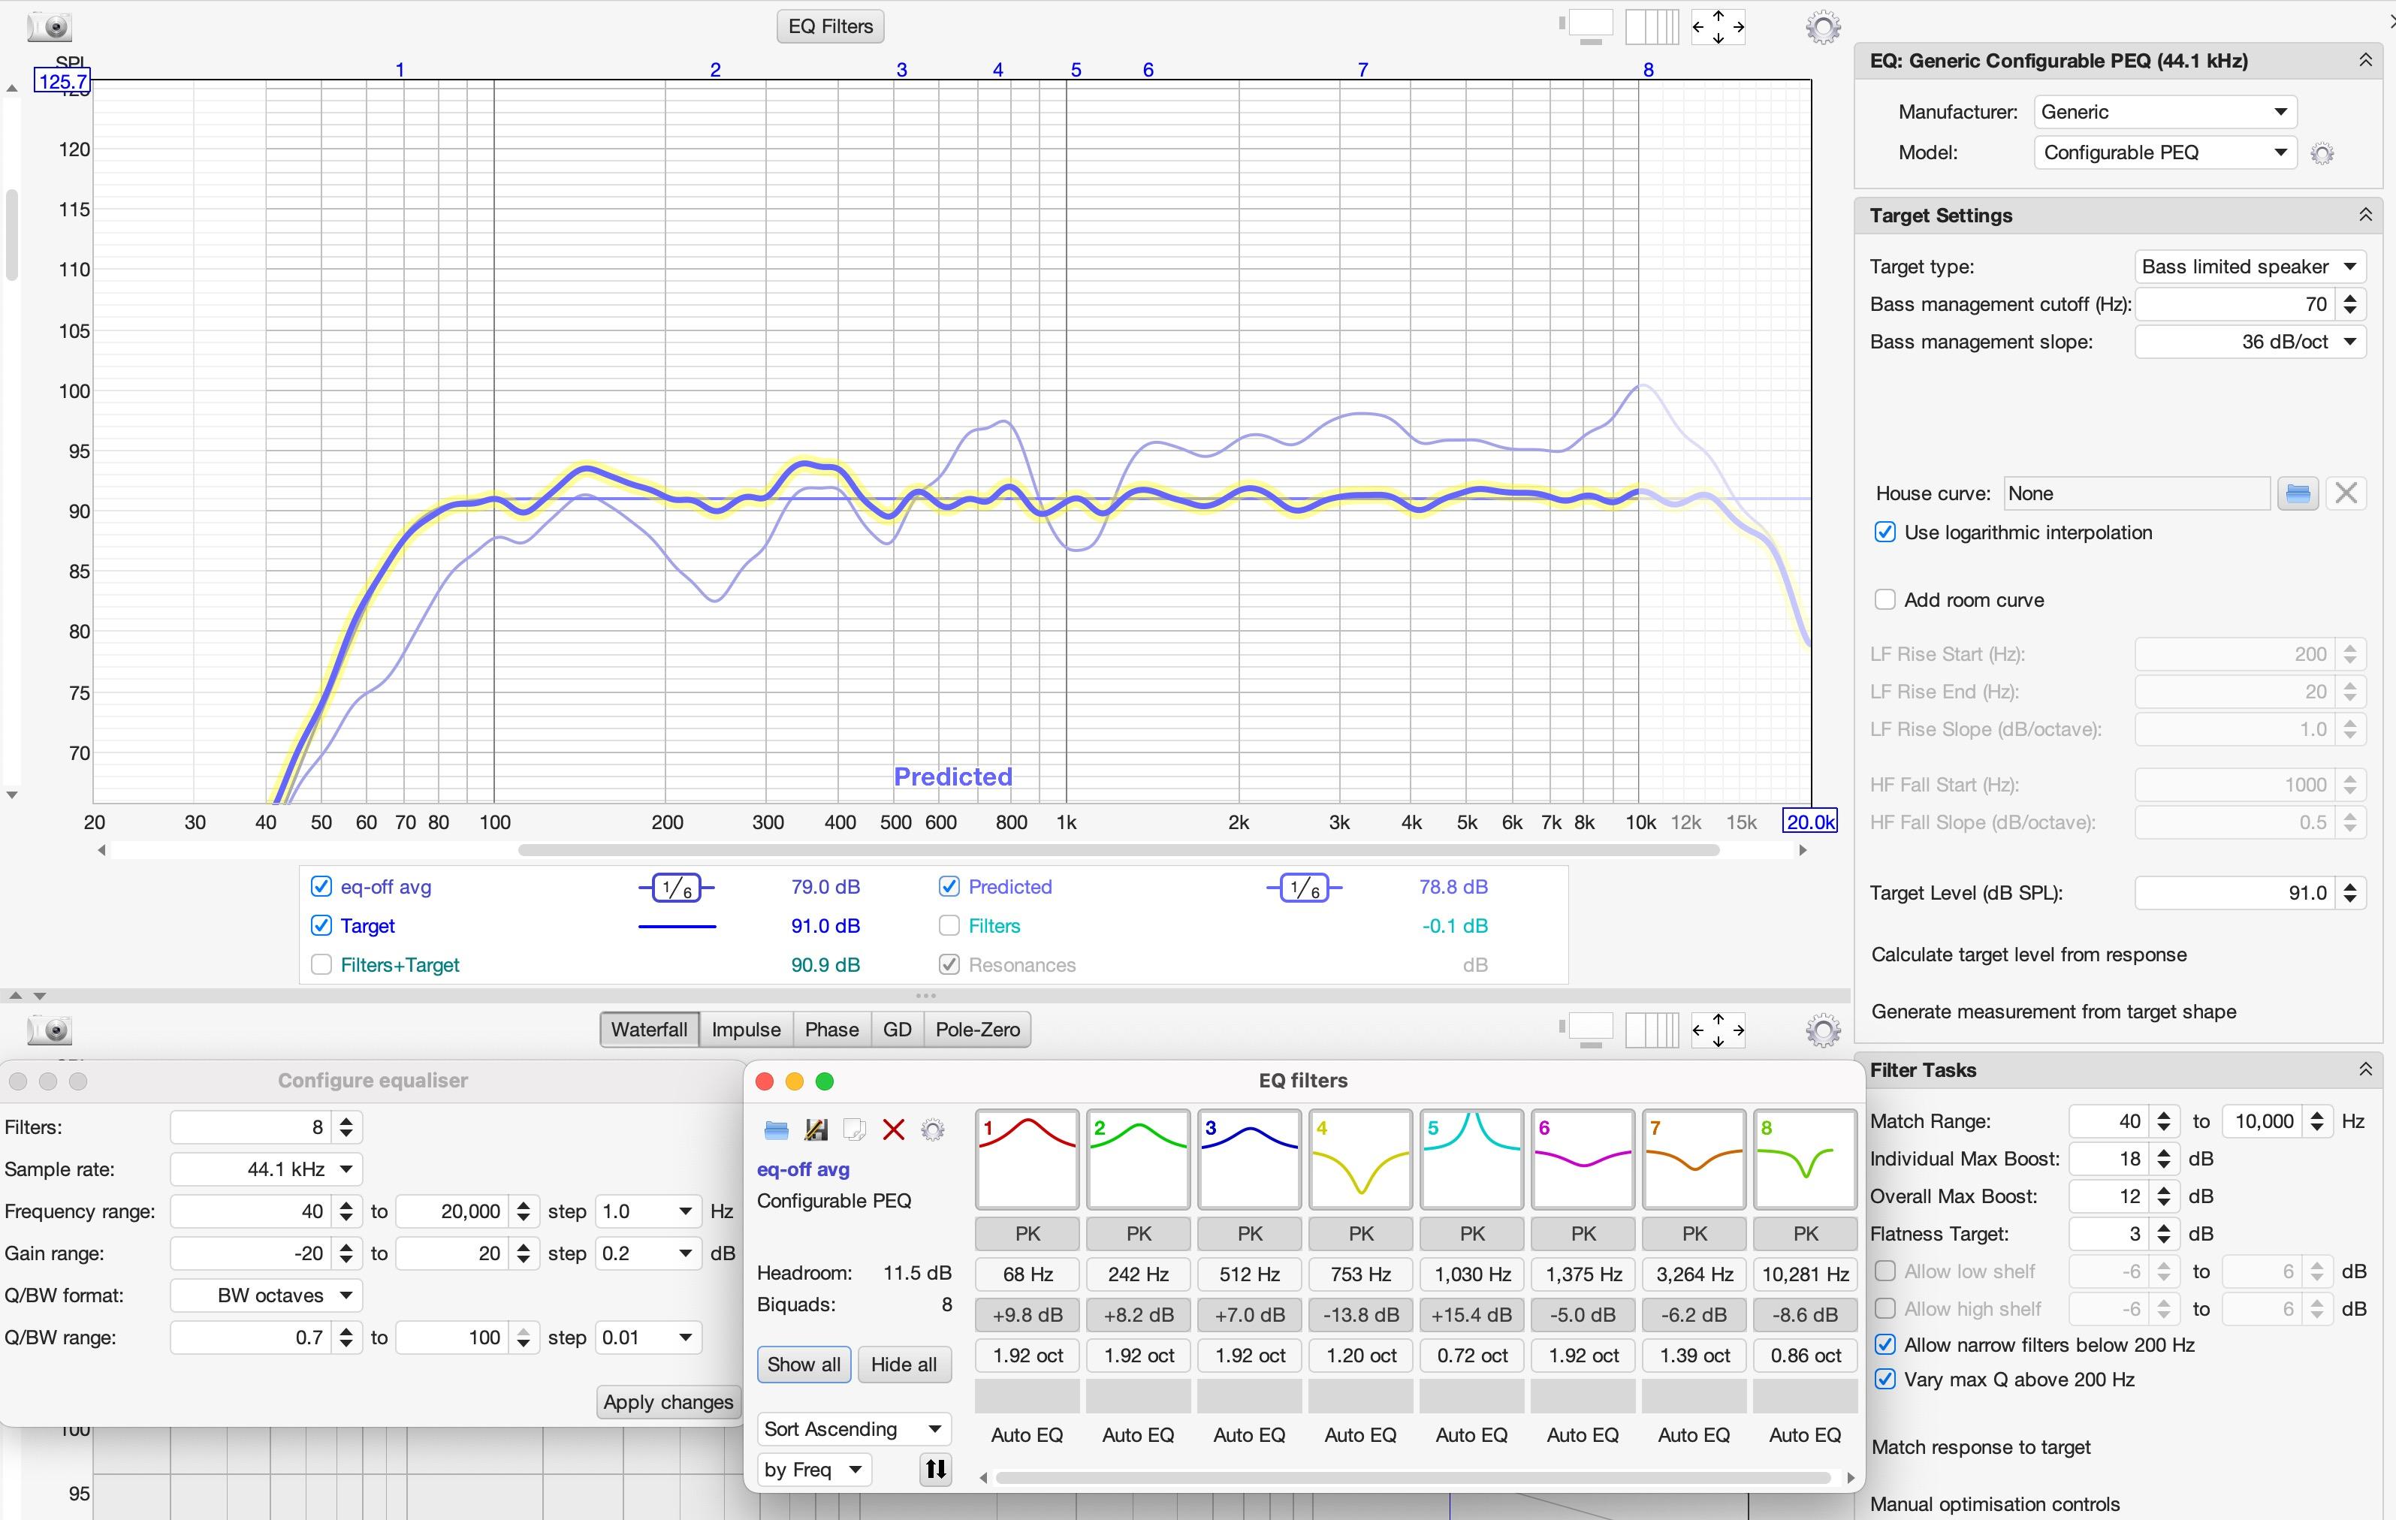
Task: Click the Predicted 1/6 smoothing indicator
Action: coord(1305,888)
